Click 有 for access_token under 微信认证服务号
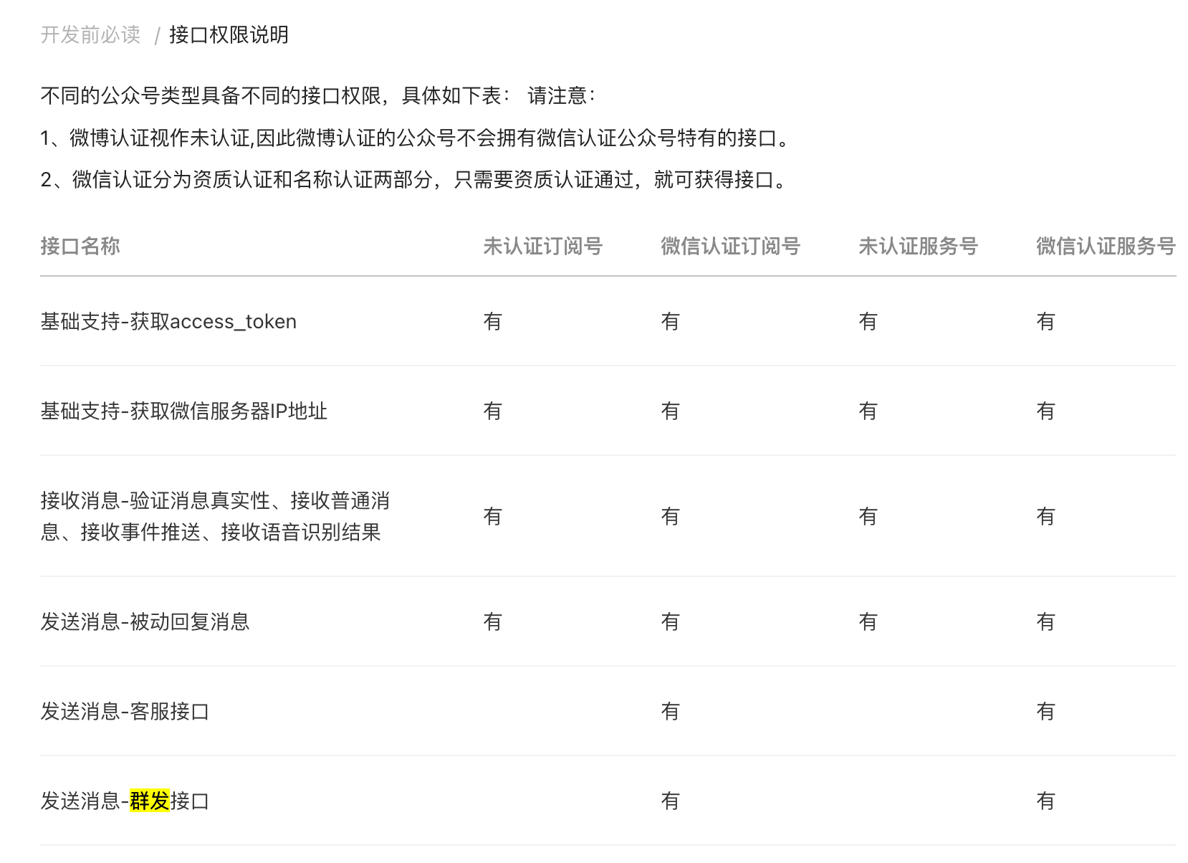 point(1045,321)
